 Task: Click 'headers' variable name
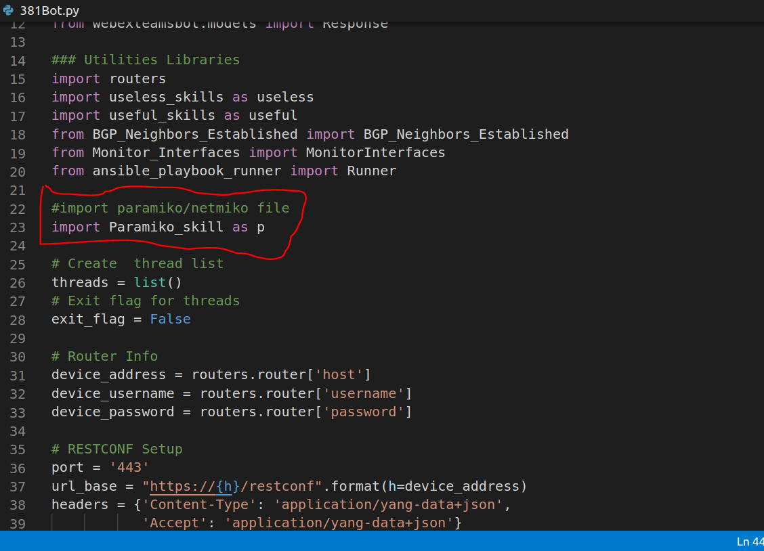tap(80, 505)
